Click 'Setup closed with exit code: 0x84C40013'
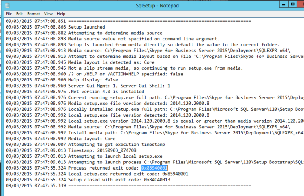The width and height of the screenshot is (304, 196). (x=119, y=180)
